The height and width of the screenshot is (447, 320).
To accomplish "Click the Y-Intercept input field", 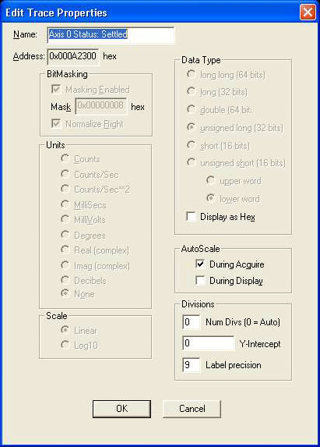I will pyautogui.click(x=208, y=343).
